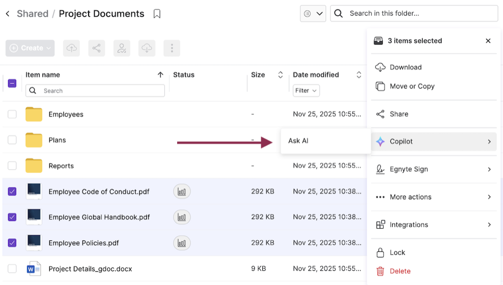Open the Reports folder name
503x285 pixels.
61,166
